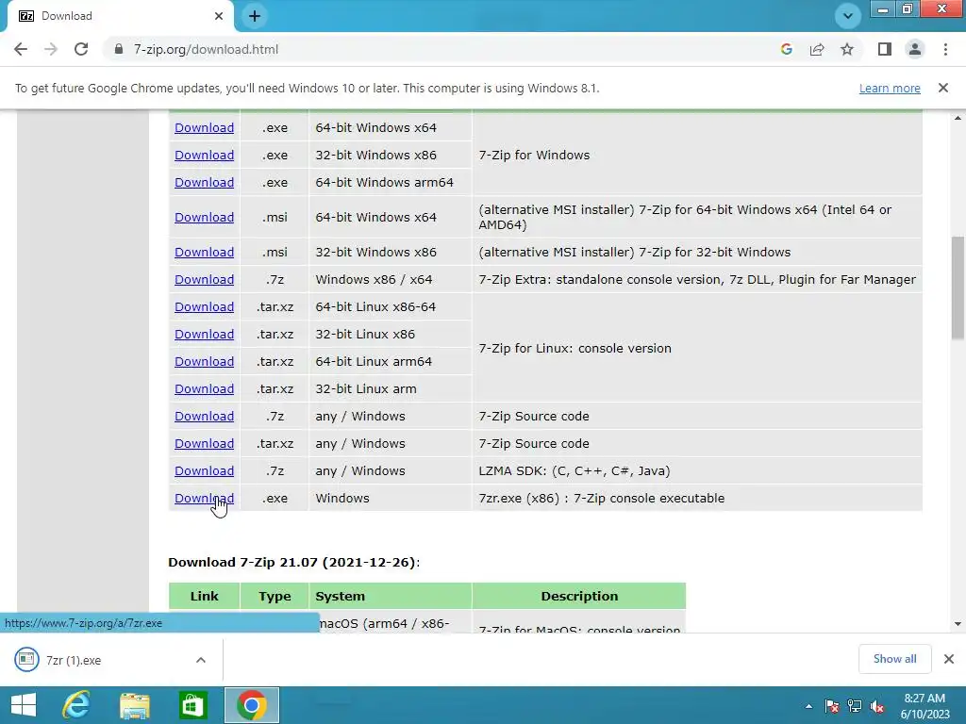Download the 64-bit Windows arm64 .exe
Viewport: 966px width, 724px height.
point(204,182)
